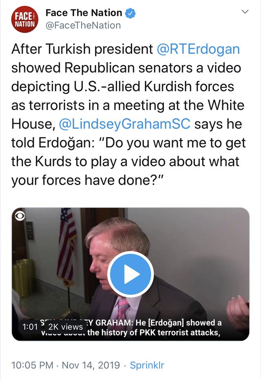Click the 1:01 video duration label
The width and height of the screenshot is (261, 380).
(30, 327)
